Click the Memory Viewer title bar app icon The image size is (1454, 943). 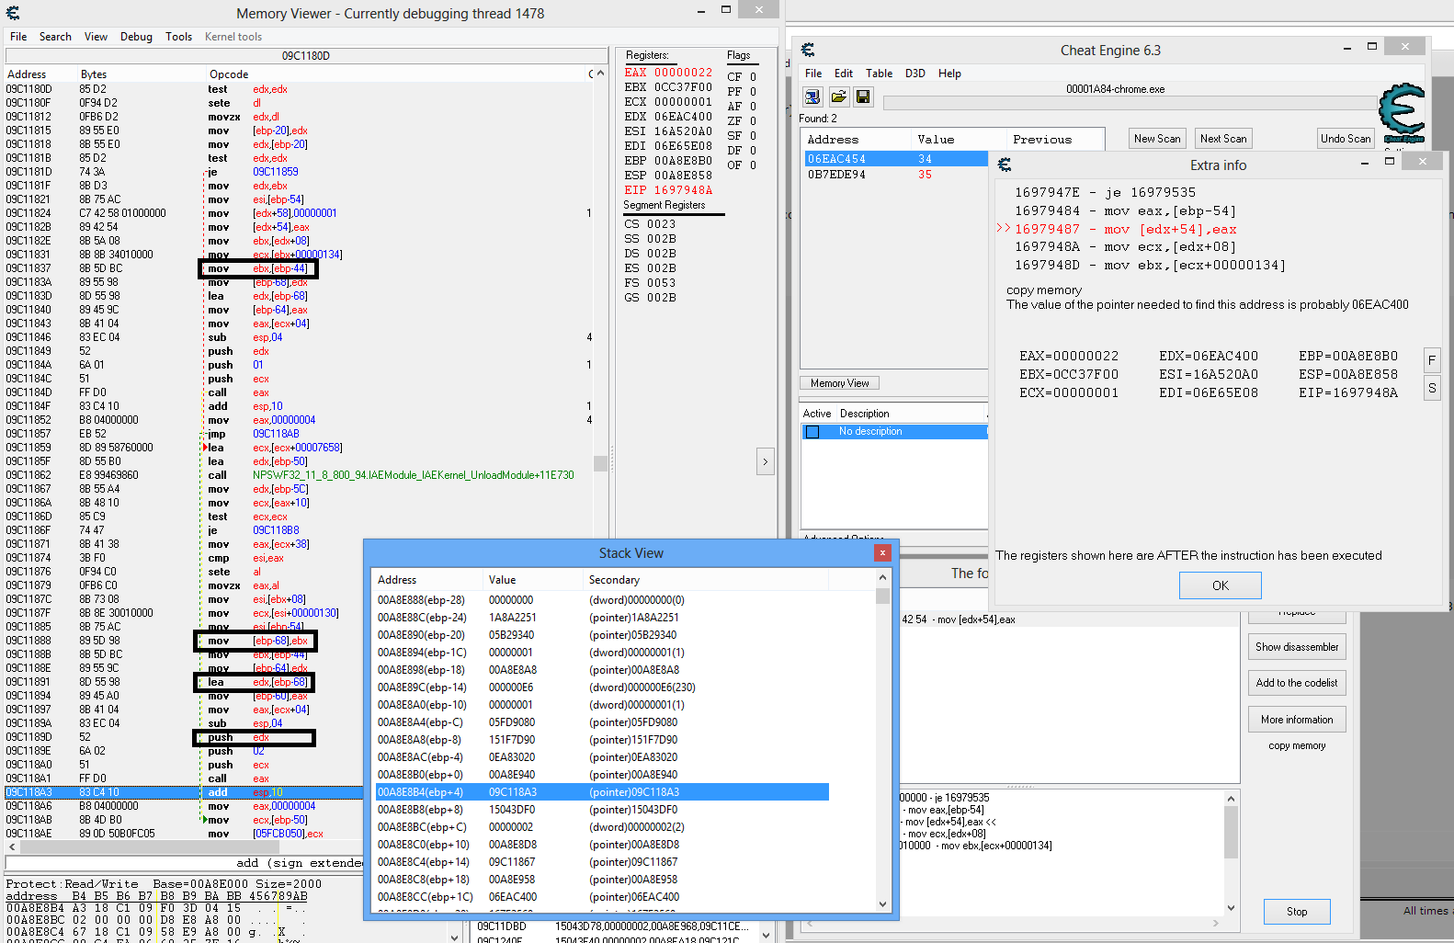tap(13, 13)
